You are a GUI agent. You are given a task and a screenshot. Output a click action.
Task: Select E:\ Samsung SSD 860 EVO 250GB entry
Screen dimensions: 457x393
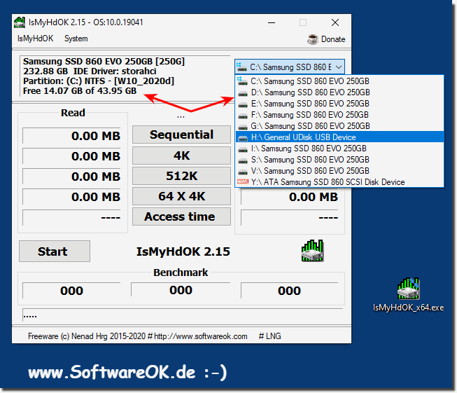tap(339, 104)
